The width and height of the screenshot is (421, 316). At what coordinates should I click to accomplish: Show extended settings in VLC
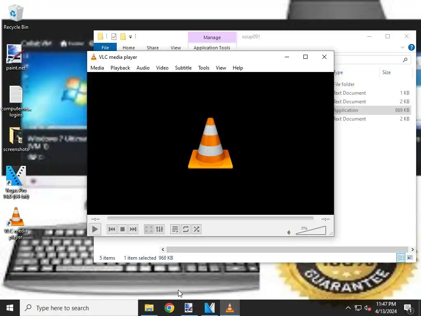coord(160,229)
